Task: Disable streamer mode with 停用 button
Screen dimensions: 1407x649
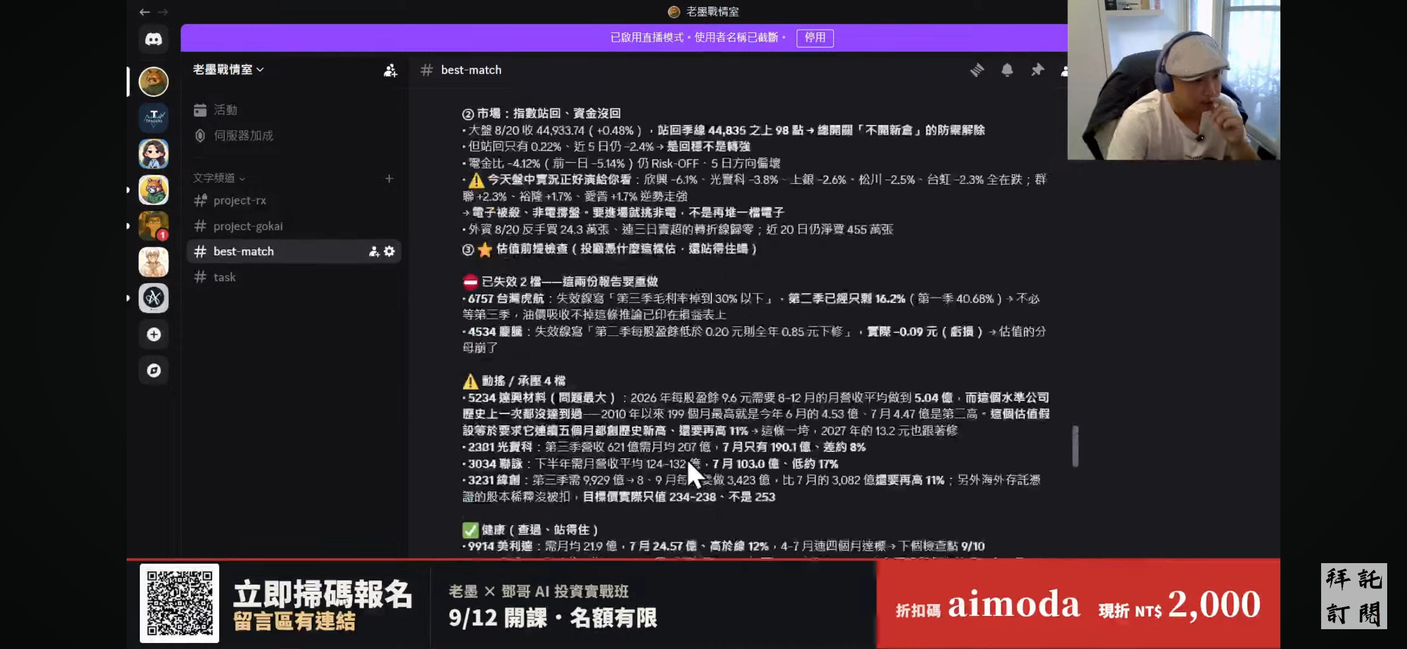Action: pos(815,37)
